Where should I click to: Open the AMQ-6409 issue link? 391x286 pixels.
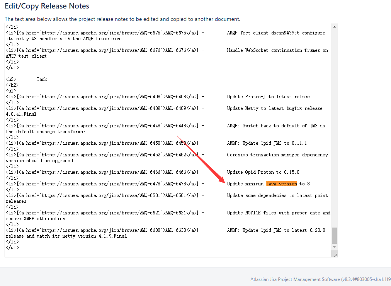pos(175,108)
